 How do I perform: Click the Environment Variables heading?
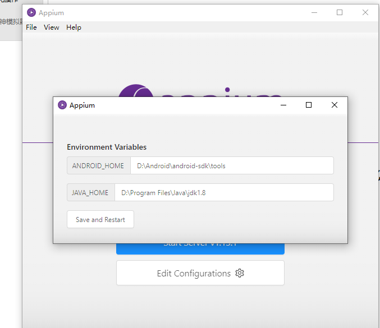click(x=107, y=147)
